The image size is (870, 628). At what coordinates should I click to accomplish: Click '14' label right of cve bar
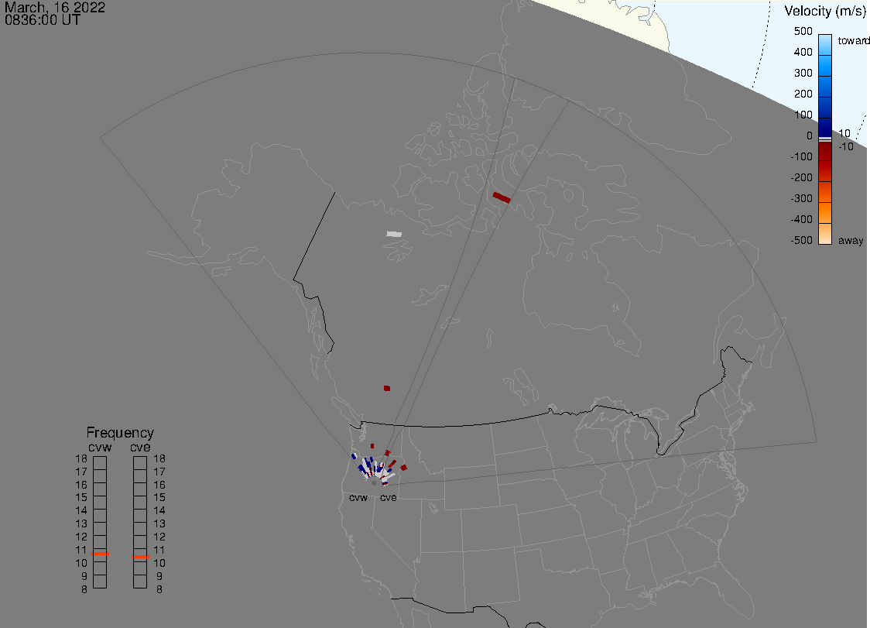(x=159, y=510)
